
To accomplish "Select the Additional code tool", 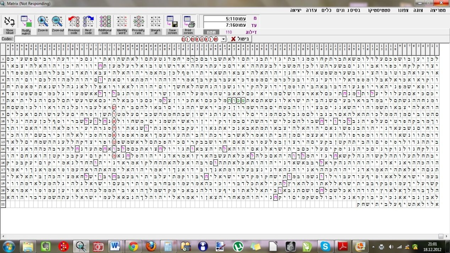I will click(105, 22).
